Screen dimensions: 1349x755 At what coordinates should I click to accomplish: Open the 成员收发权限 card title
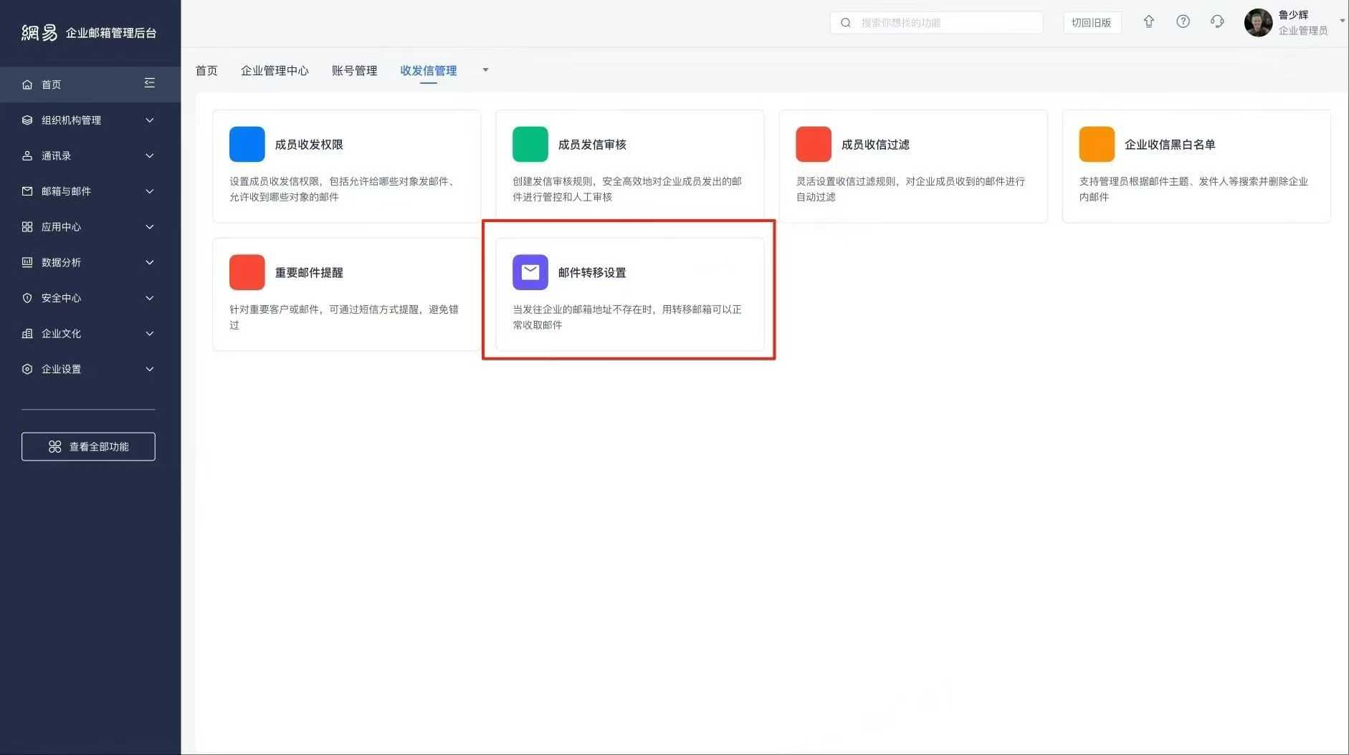point(309,144)
